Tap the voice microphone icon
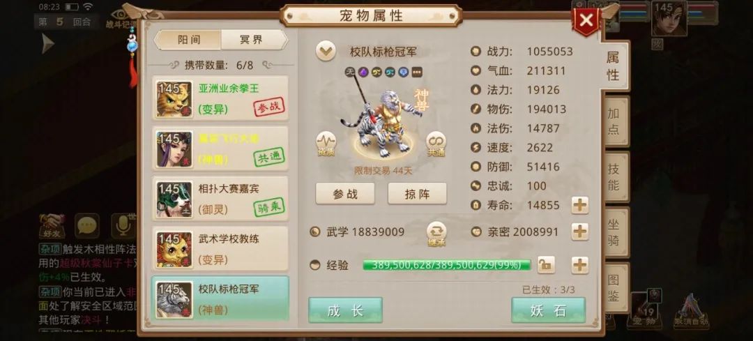The height and width of the screenshot is (341, 753). tap(123, 226)
